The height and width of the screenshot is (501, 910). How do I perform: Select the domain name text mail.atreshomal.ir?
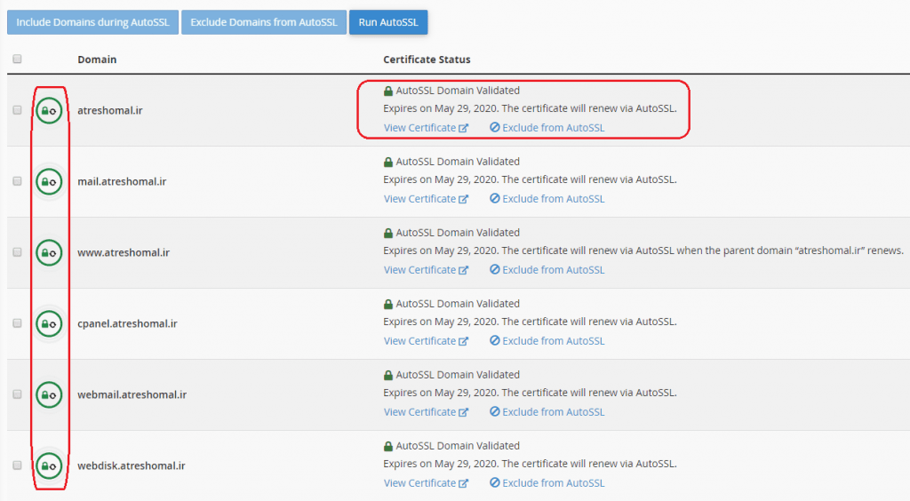click(x=122, y=181)
